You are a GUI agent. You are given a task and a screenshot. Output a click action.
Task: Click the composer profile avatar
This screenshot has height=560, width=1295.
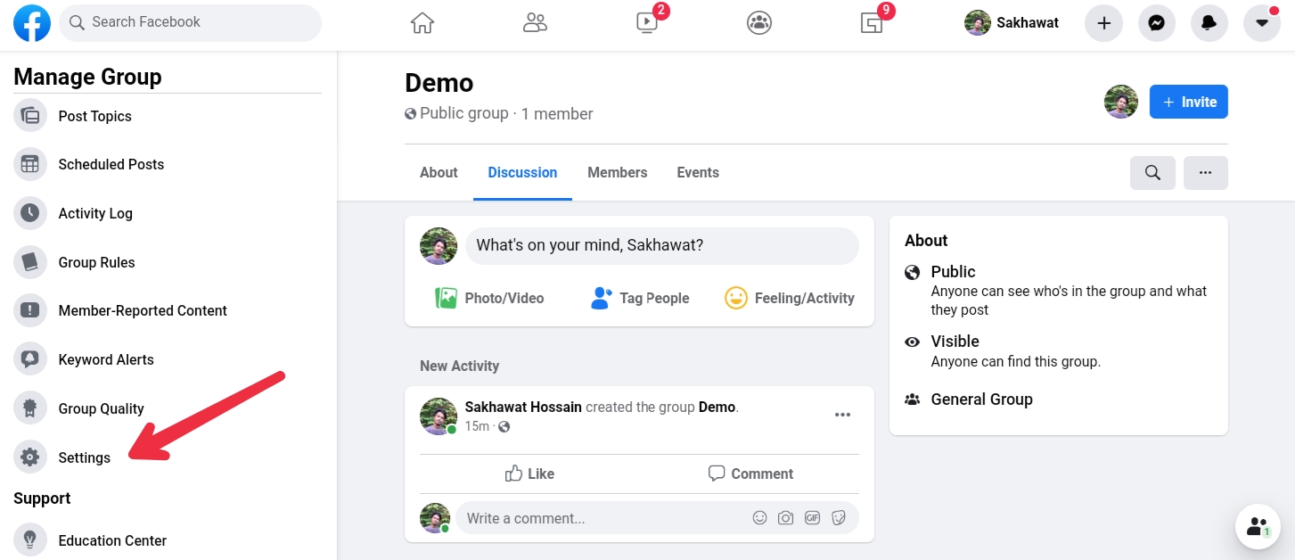pyautogui.click(x=438, y=245)
